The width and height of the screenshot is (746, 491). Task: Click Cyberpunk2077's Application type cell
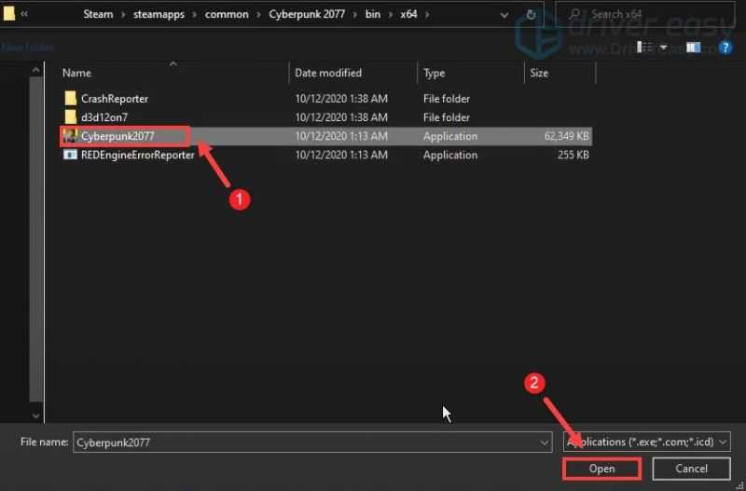(x=450, y=136)
